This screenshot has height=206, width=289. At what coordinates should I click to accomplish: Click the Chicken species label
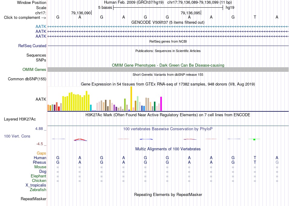click(x=39, y=180)
